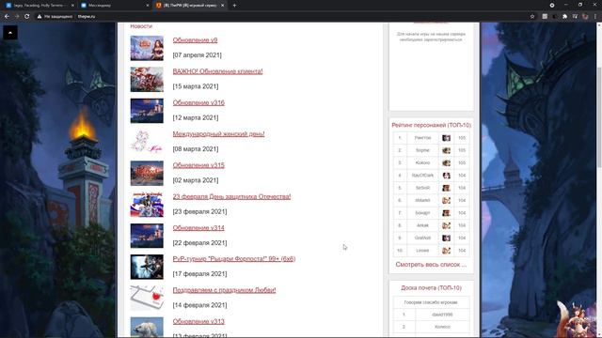Screen dimensions: 602x338
Task: Click the class icon in rating row 4
Action: click(446, 176)
